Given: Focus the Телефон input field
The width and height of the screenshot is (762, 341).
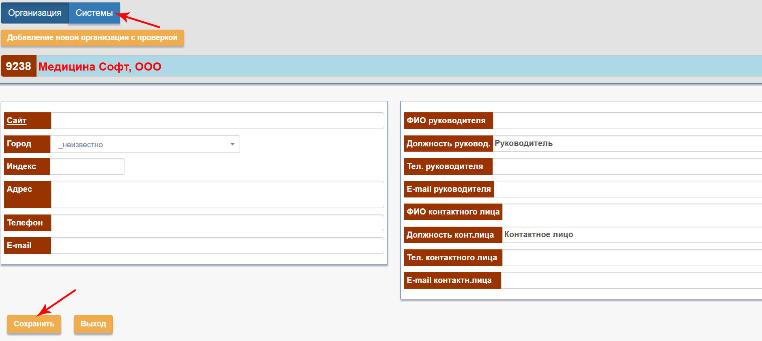Looking at the screenshot, I should tap(217, 223).
